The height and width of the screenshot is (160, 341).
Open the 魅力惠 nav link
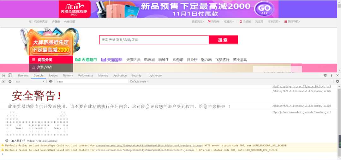(x=206, y=60)
